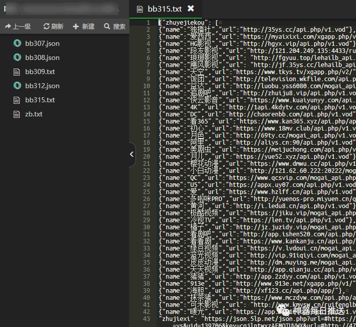Click line number 1 in the gutter
The height and width of the screenshot is (327, 356).
pos(148,23)
